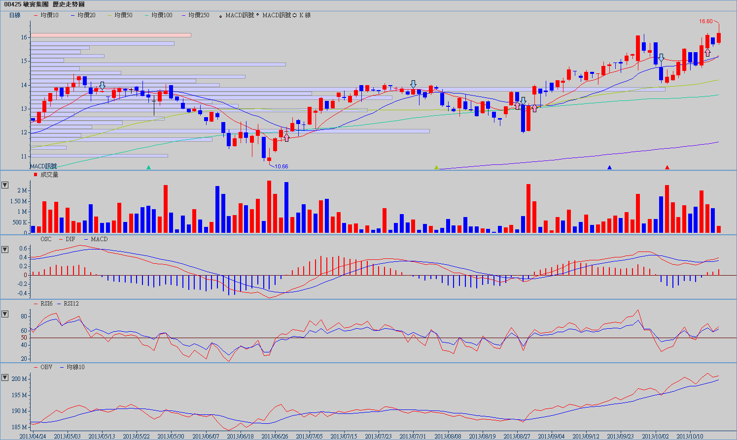
Task: Click the pink buy arrow near the 10.66 low
Action: [x=286, y=137]
